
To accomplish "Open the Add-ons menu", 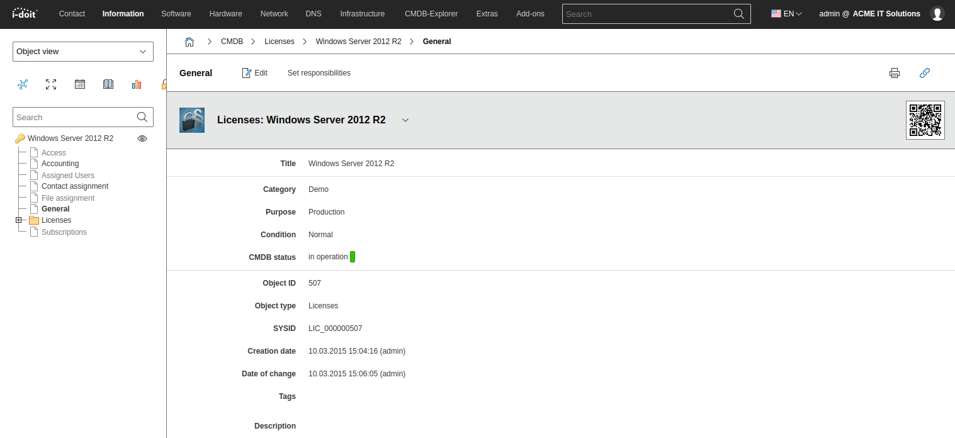I will [530, 13].
